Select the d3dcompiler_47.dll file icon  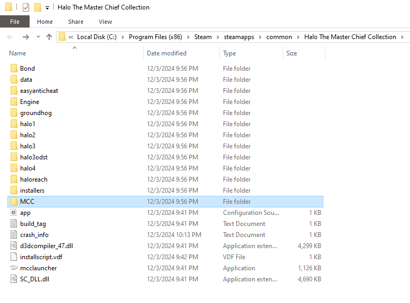14,246
